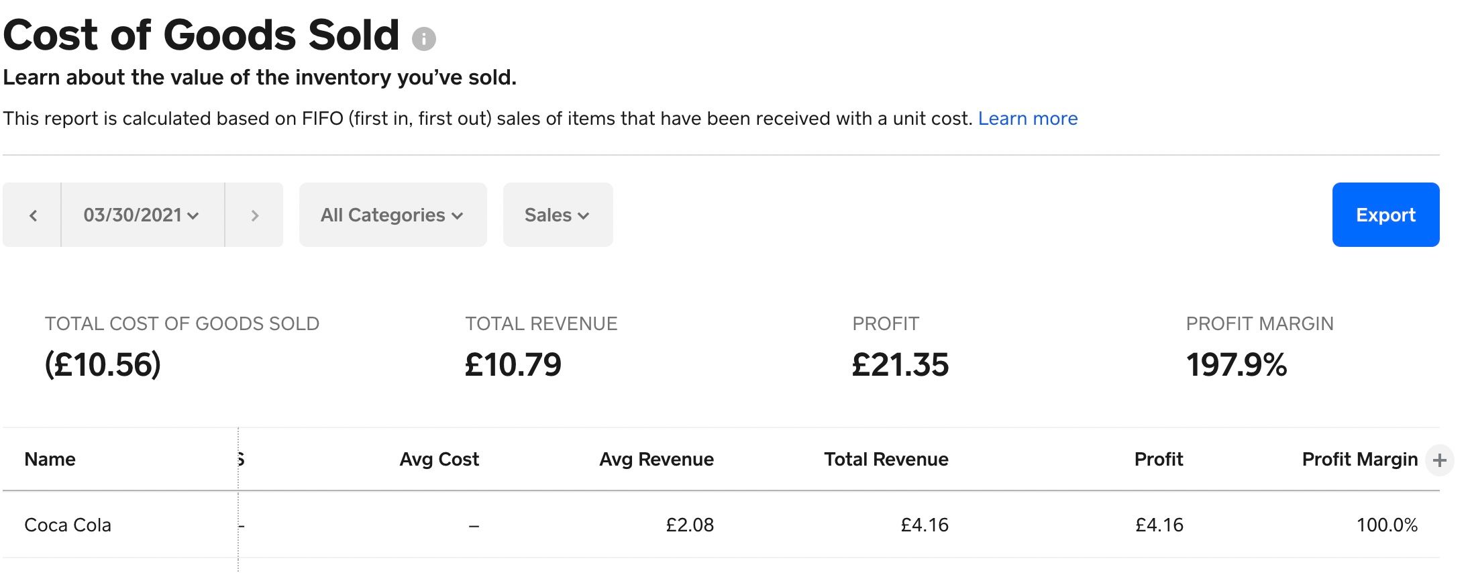The image size is (1468, 573).
Task: Sort by the Avg Cost column header
Action: point(439,459)
